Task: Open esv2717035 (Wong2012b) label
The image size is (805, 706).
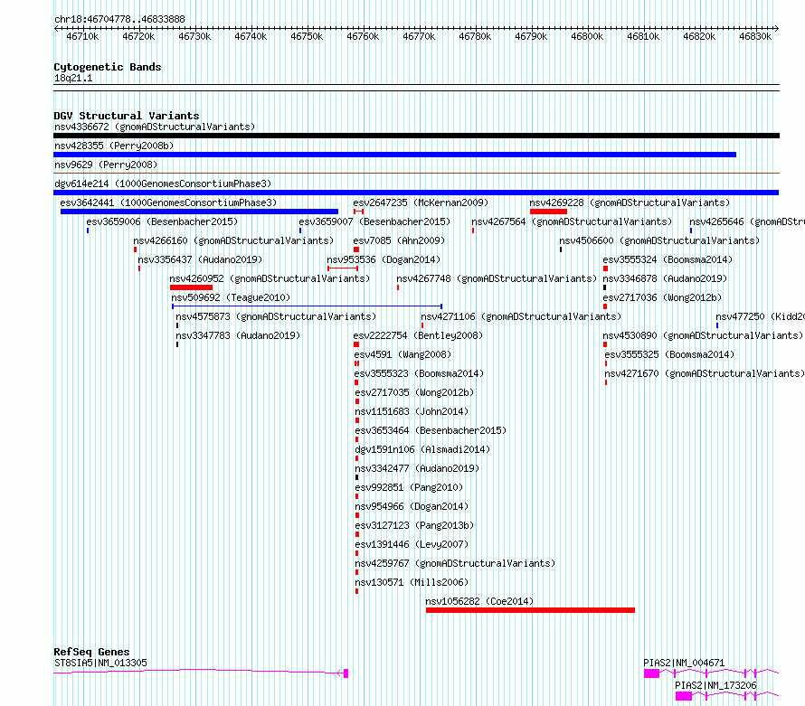Action: [x=414, y=392]
